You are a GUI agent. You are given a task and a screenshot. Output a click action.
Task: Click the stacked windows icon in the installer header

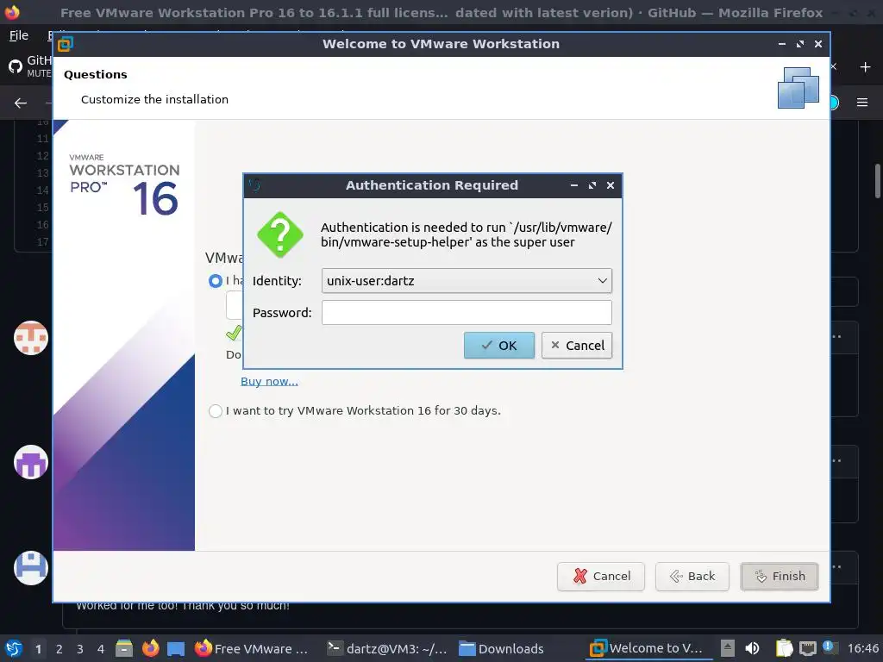(x=798, y=88)
